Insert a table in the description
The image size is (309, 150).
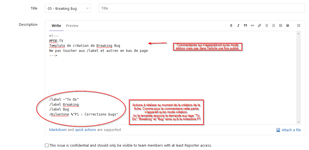coord(288,26)
